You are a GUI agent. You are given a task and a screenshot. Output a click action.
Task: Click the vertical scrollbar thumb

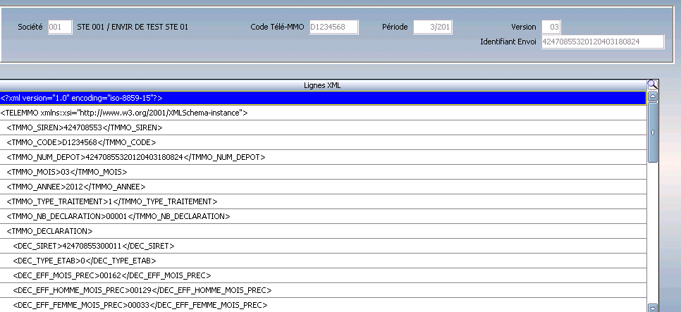coord(653,132)
